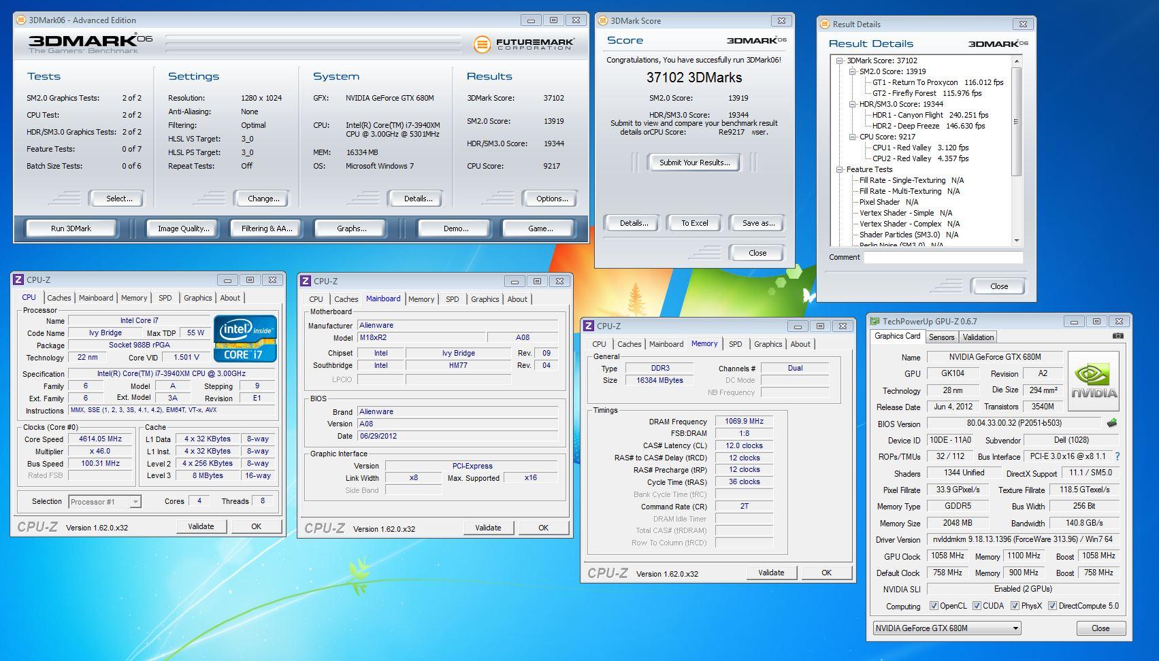Viewport: 1159px width, 661px height.
Task: Click the Options button under Results
Action: [x=551, y=199]
